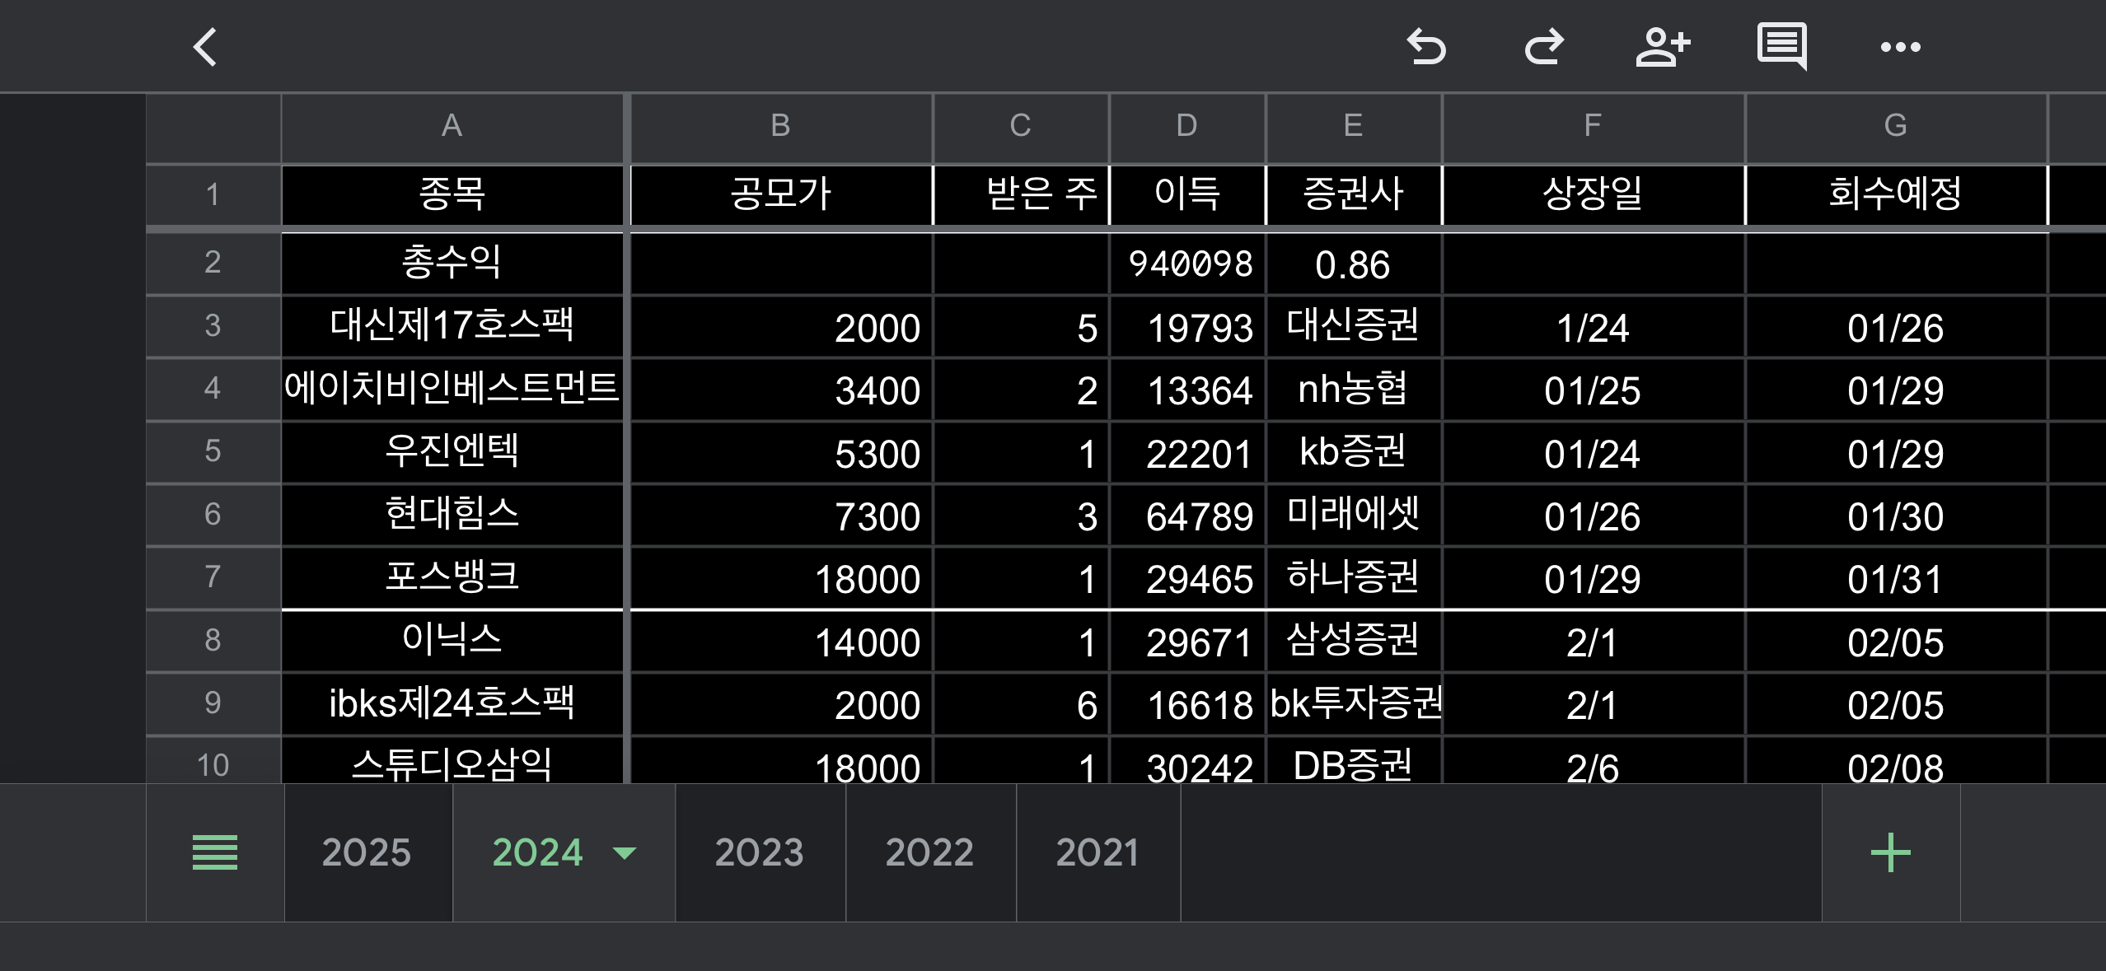
Task: Tap the back arrow icon
Action: click(x=205, y=47)
